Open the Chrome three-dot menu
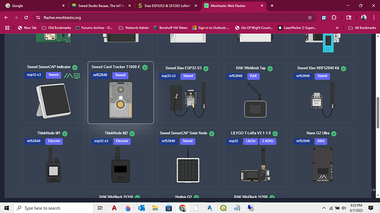Image resolution: width=380 pixels, height=213 pixels. (x=374, y=18)
